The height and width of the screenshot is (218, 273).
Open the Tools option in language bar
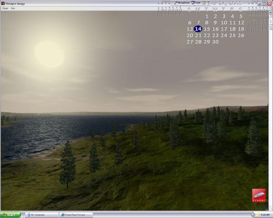coord(196,3)
